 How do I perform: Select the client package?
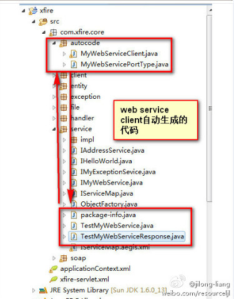[x=79, y=75]
